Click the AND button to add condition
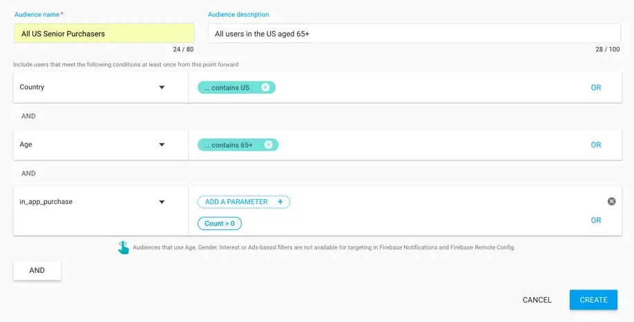This screenshot has width=634, height=322. pyautogui.click(x=37, y=271)
